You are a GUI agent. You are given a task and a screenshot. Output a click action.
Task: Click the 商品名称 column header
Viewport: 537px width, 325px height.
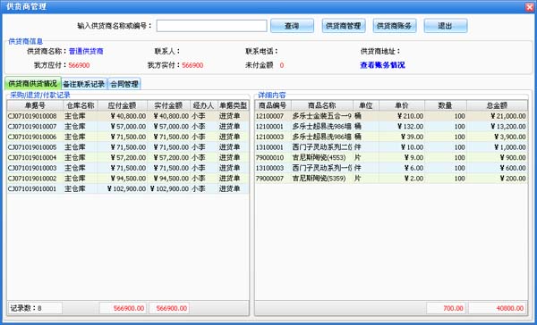[x=322, y=105]
